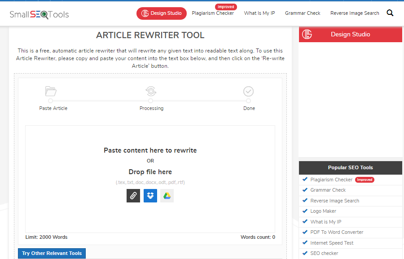This screenshot has height=259, width=404.
Task: Click the Paste Article step icon
Action: tap(51, 91)
